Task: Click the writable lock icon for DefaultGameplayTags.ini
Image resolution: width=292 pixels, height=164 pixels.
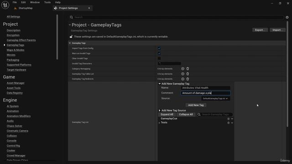Action: point(71,36)
